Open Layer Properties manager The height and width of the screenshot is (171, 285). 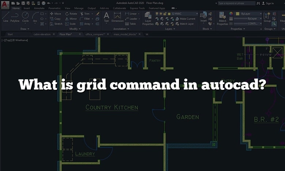point(148,19)
